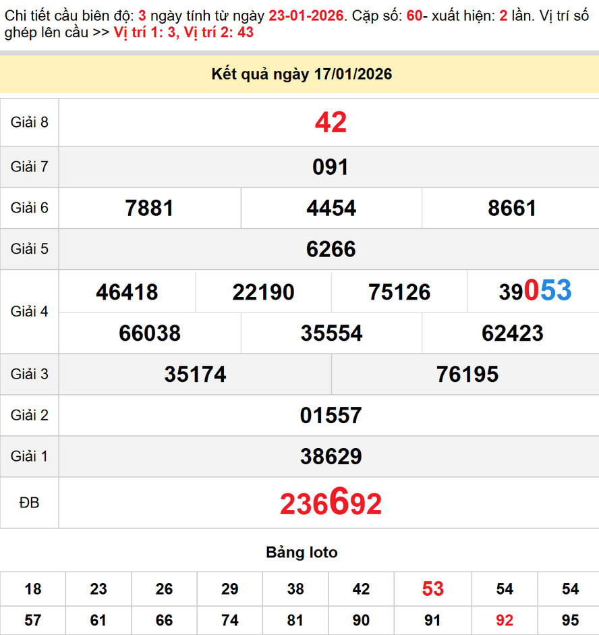Click the red 53 in the loto table
The width and height of the screenshot is (599, 635).
pyautogui.click(x=432, y=589)
